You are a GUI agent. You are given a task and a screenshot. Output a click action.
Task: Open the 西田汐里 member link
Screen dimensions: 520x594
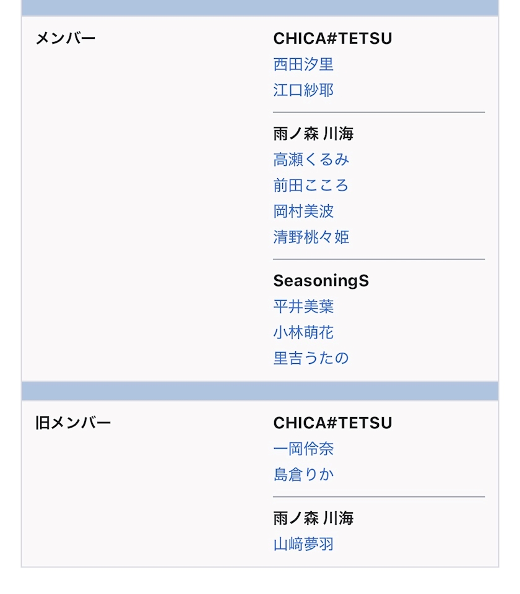(x=303, y=64)
